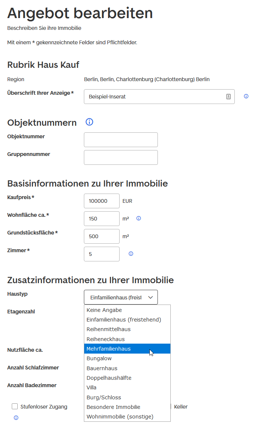
Task: Click info icon beside Zimmer field
Action: coord(131,254)
